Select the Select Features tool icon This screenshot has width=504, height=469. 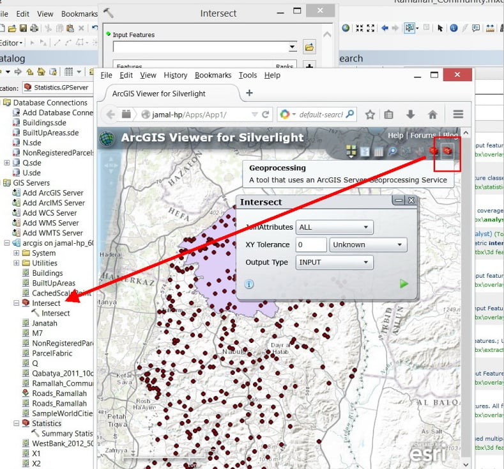pos(409,28)
